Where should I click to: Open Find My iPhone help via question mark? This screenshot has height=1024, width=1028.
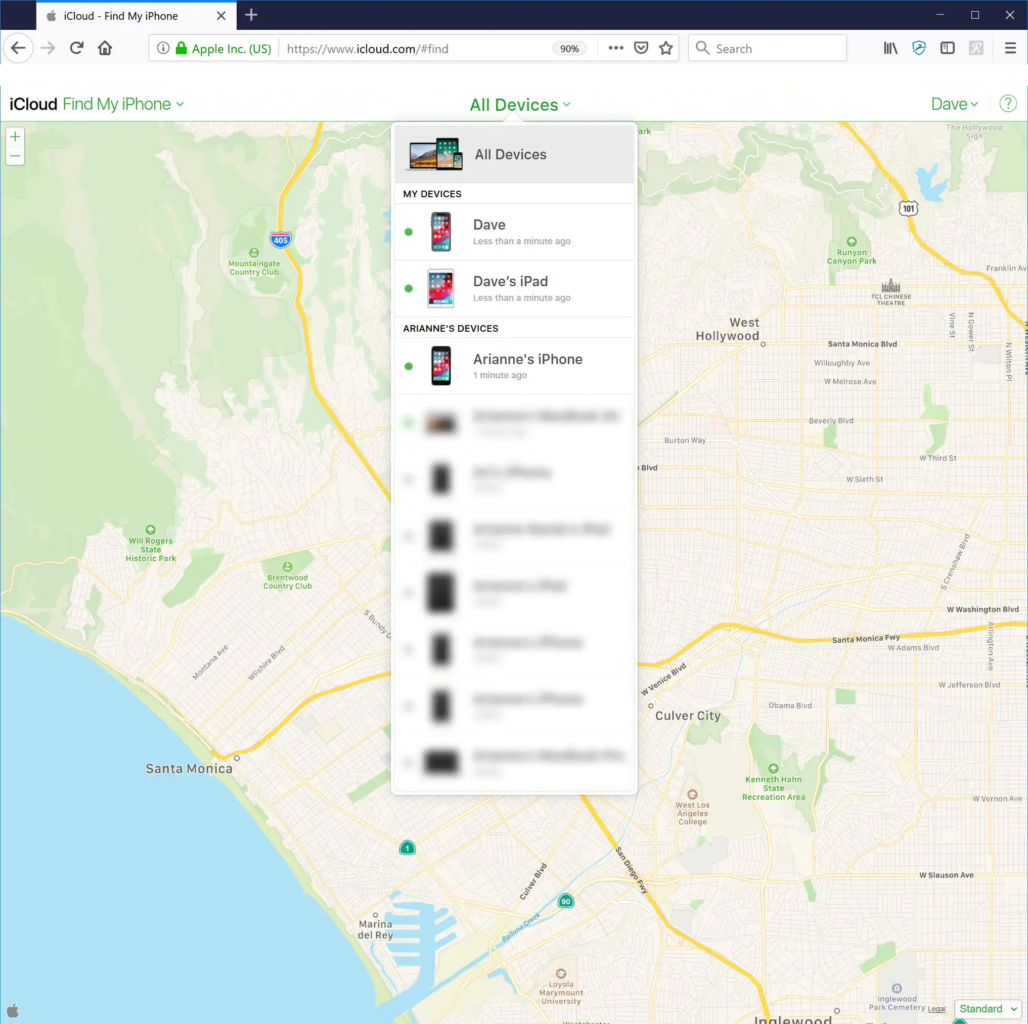(x=1008, y=104)
